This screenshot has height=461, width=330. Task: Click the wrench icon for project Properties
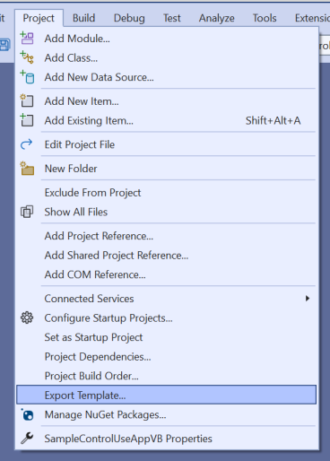(x=27, y=439)
